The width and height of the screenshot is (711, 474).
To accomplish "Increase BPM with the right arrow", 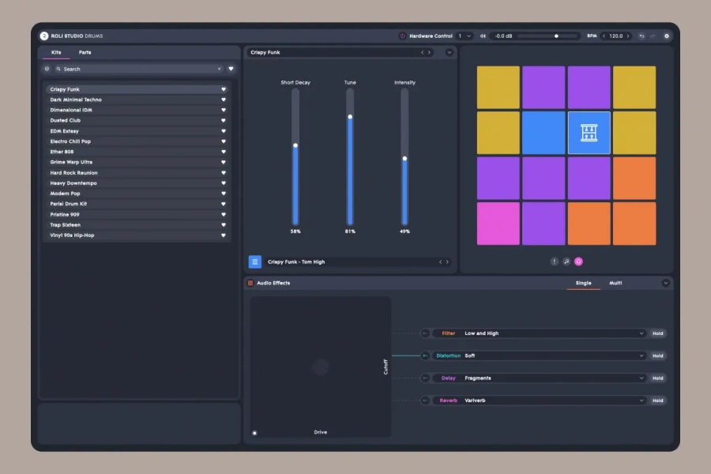I will click(628, 36).
